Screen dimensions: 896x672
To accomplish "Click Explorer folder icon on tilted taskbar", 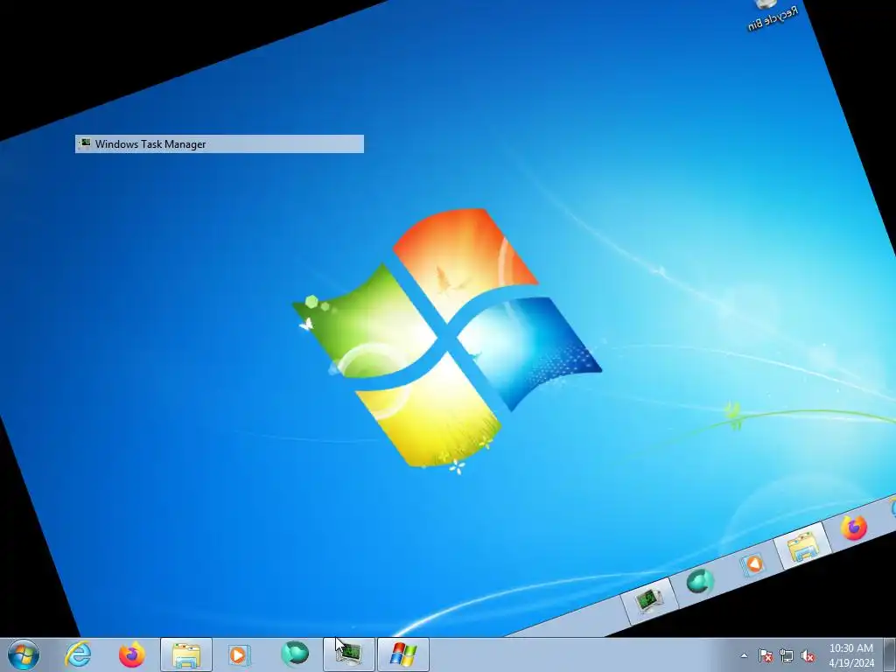I will point(801,547).
